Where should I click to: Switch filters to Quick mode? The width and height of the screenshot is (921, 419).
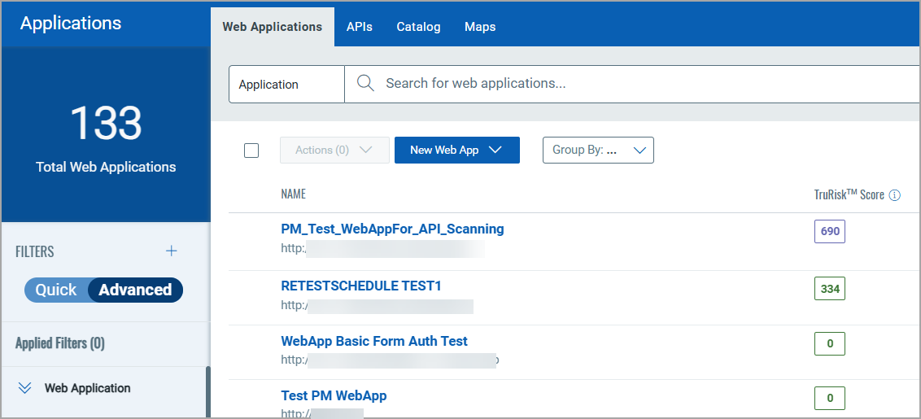(56, 290)
